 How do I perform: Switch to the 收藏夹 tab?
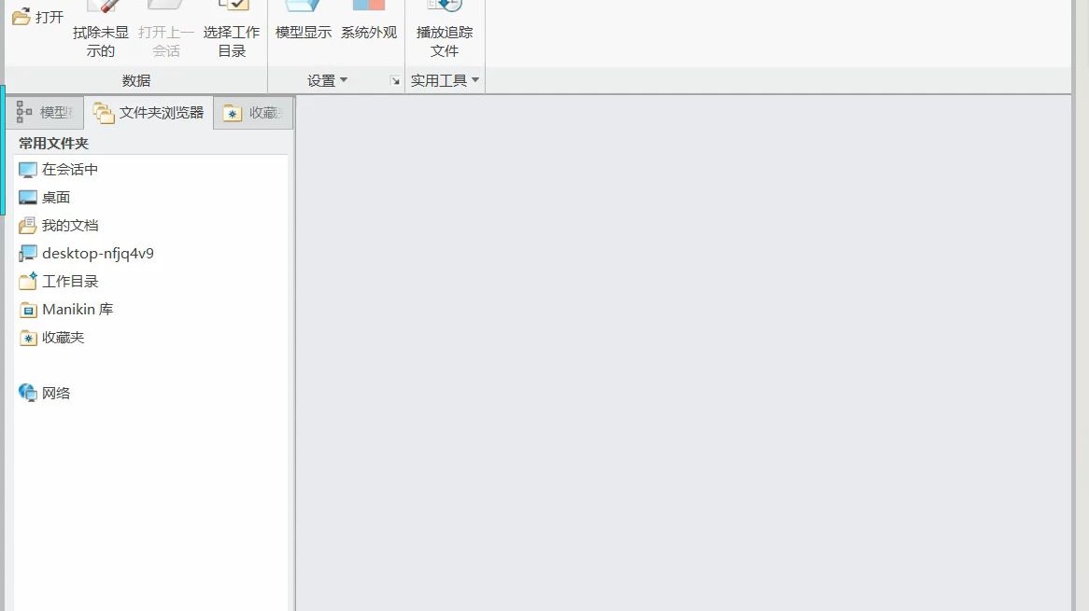(254, 113)
